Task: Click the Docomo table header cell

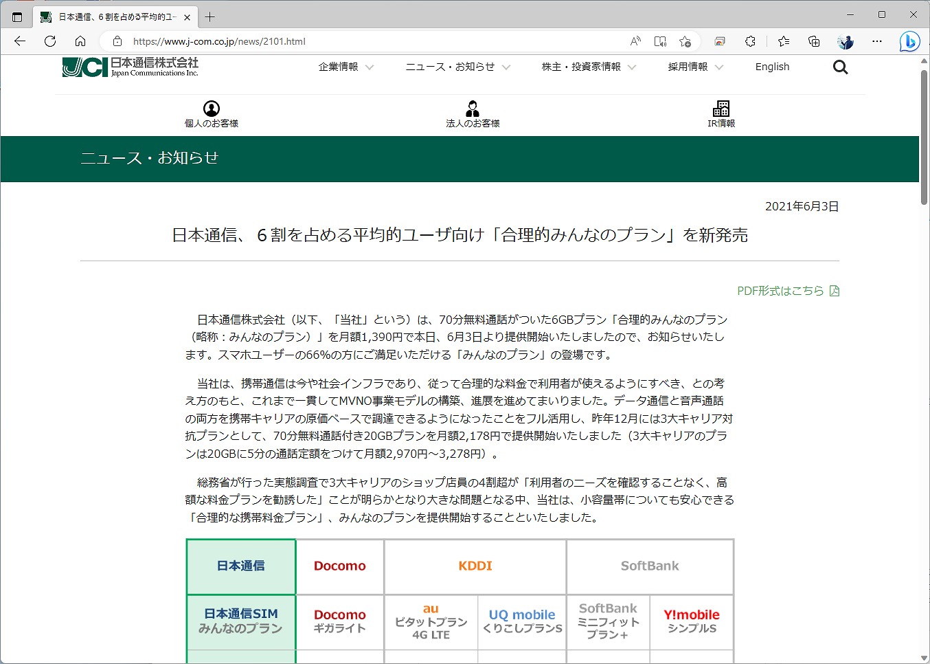Action: (340, 566)
